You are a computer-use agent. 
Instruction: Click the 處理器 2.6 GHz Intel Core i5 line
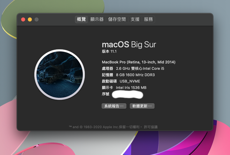(x=133, y=68)
